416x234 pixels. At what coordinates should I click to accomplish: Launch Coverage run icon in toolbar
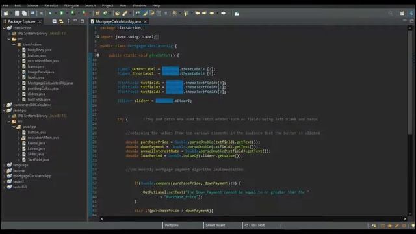pos(73,13)
